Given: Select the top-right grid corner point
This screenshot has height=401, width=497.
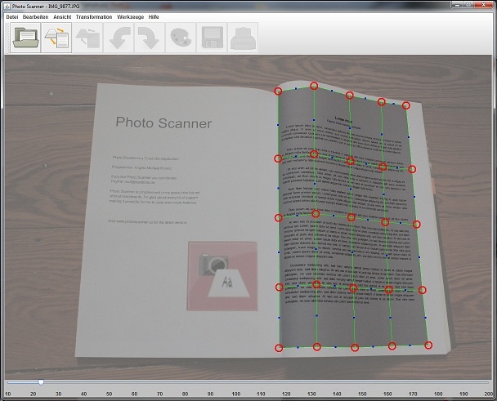Looking at the screenshot, I should tap(406, 105).
